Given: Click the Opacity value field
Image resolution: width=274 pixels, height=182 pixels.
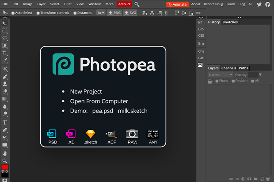Looking at the screenshot, I should [253, 75].
